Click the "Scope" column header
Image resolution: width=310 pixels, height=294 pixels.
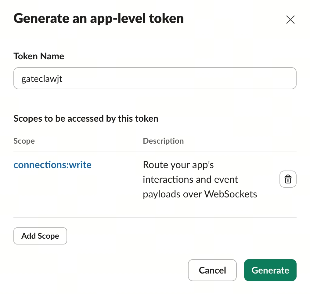click(24, 141)
